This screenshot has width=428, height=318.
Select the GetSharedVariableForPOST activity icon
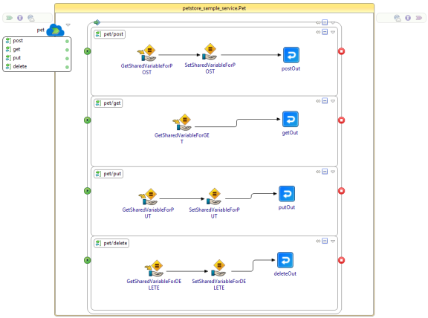[147, 53]
